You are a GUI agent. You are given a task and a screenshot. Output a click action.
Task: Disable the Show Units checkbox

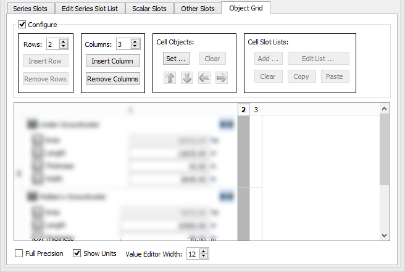click(x=77, y=253)
